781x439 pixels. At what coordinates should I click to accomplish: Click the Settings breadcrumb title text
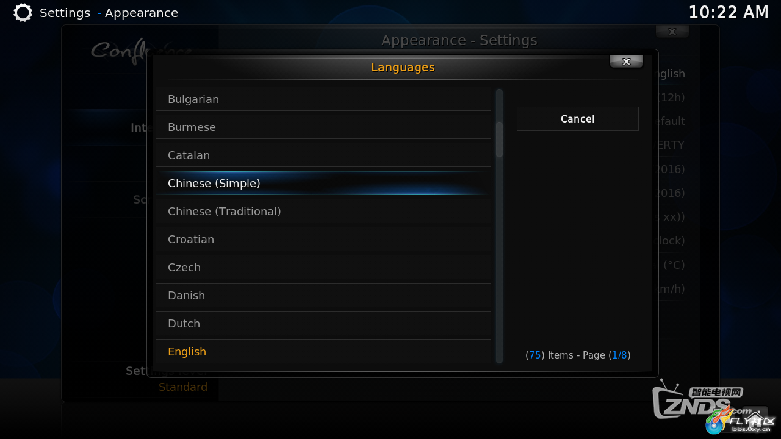coord(65,13)
